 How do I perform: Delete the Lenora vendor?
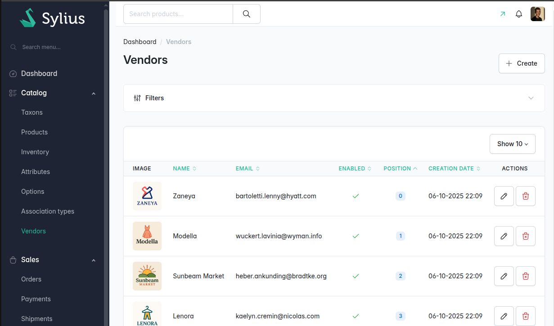coord(526,316)
